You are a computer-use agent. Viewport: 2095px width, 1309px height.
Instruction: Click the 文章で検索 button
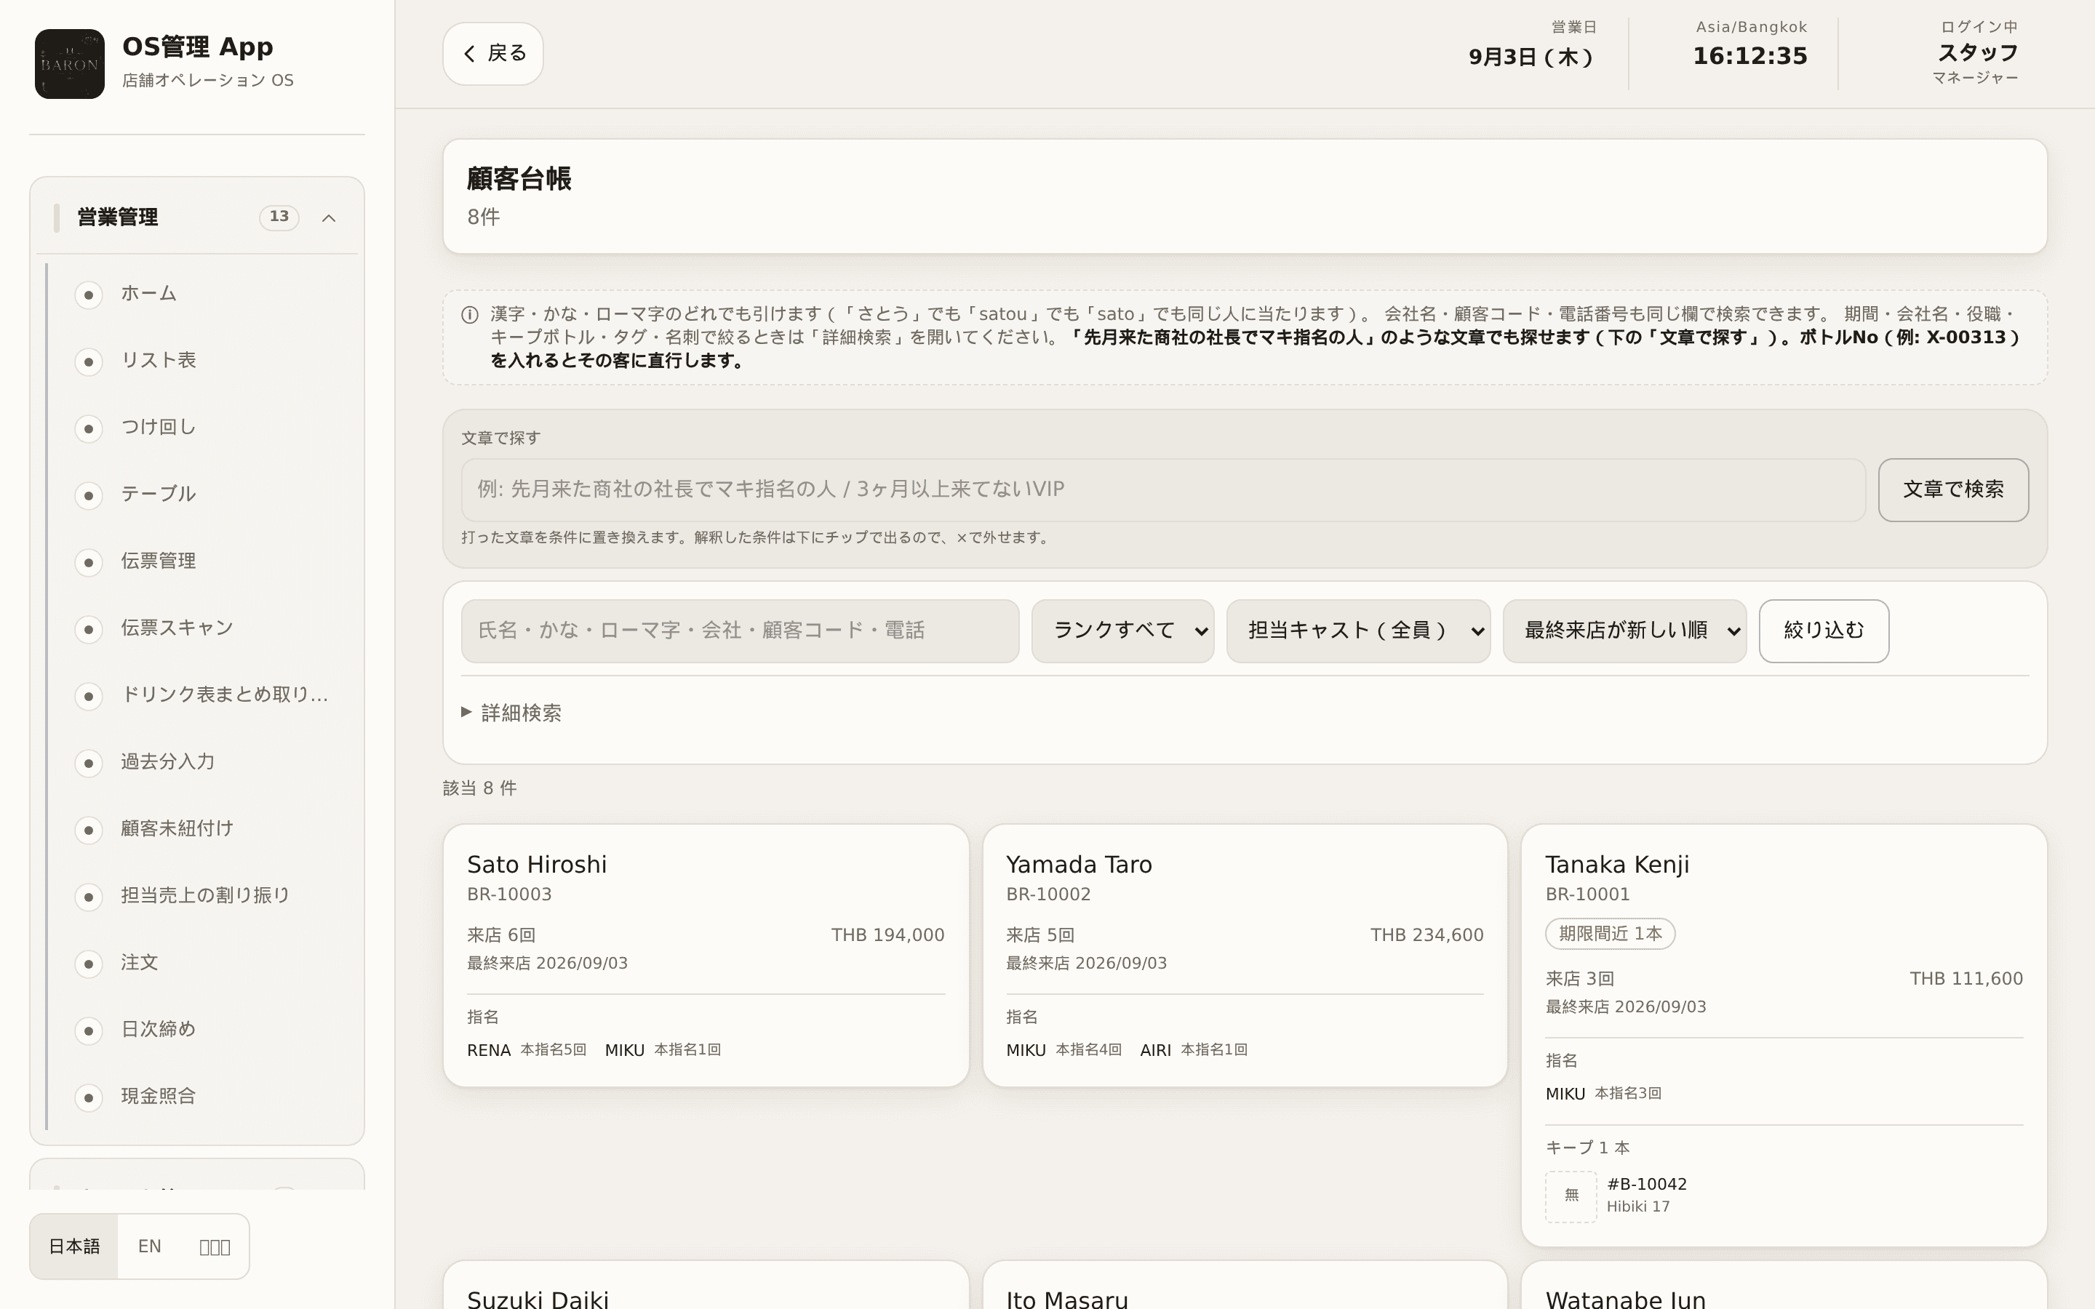pyautogui.click(x=1953, y=490)
